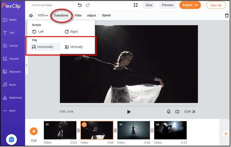Image resolution: width=231 pixels, height=147 pixels.
Task: Open the Watermark panel in sidebar
Action: click(x=12, y=98)
